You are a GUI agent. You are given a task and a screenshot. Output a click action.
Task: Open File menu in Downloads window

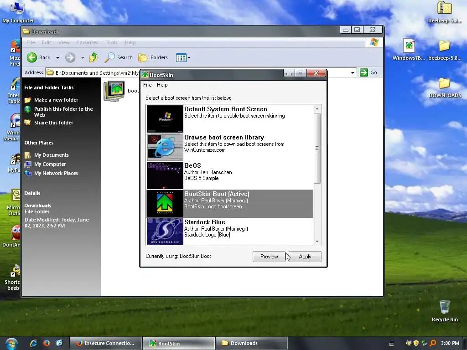point(31,42)
